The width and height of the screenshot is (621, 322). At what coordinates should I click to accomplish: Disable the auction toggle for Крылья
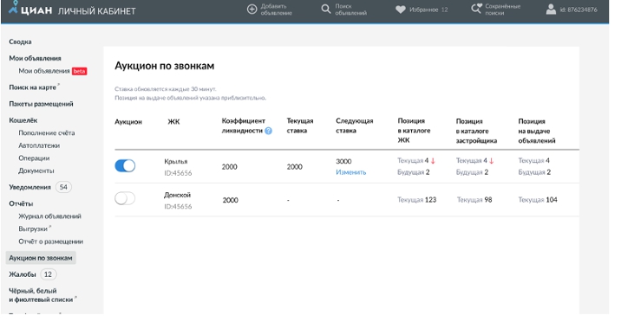point(125,165)
